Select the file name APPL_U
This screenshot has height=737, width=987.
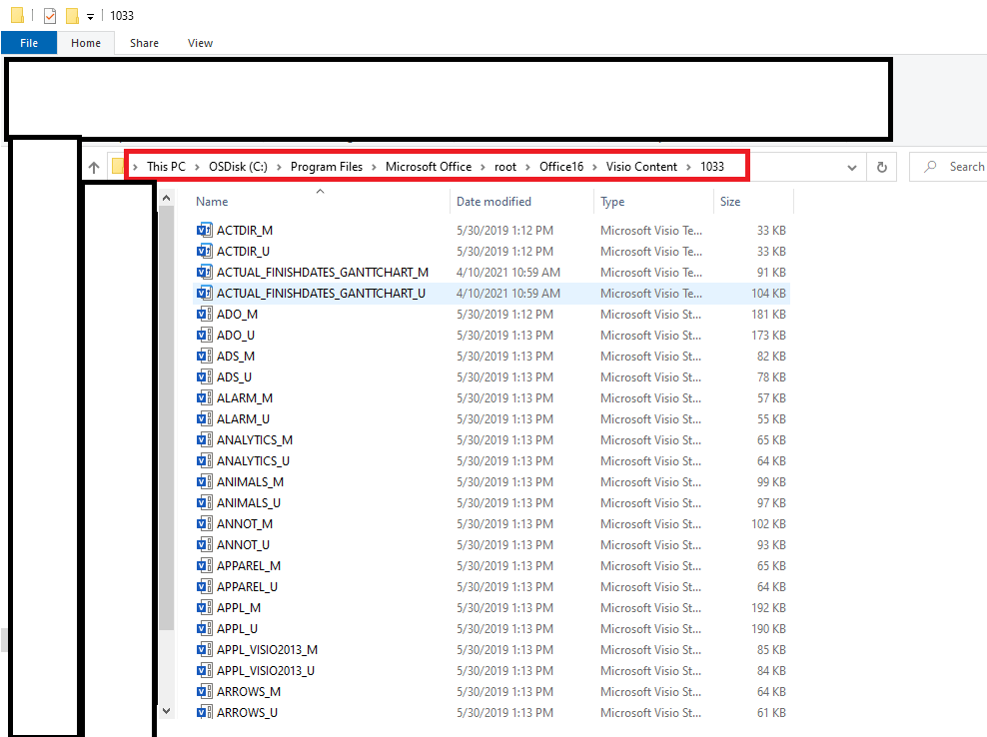238,629
